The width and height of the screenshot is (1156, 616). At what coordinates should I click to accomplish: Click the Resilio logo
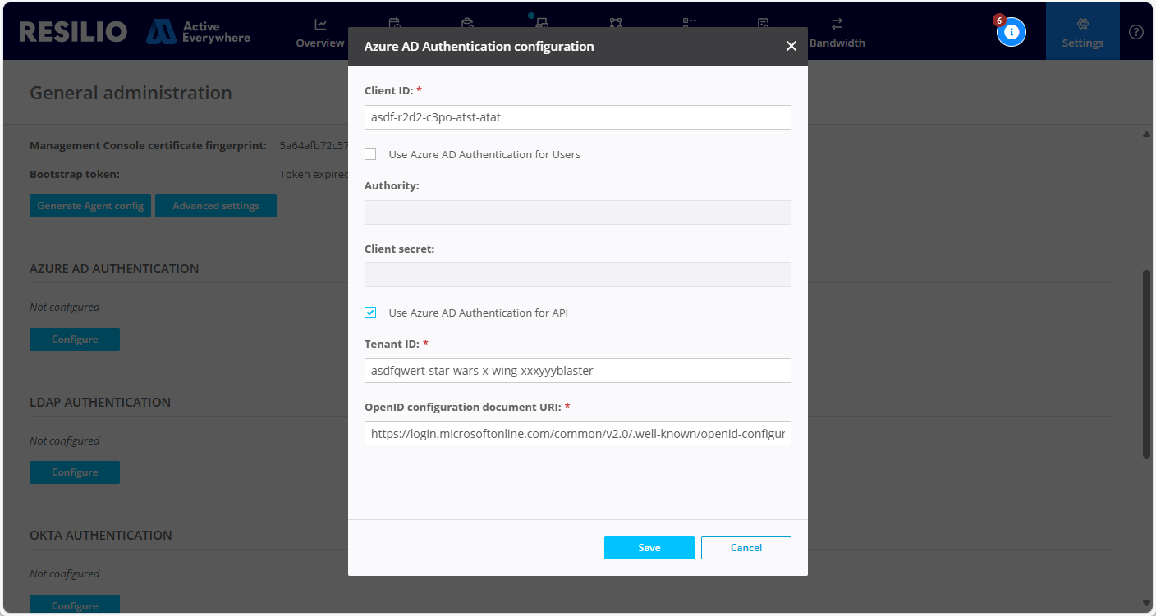(73, 32)
